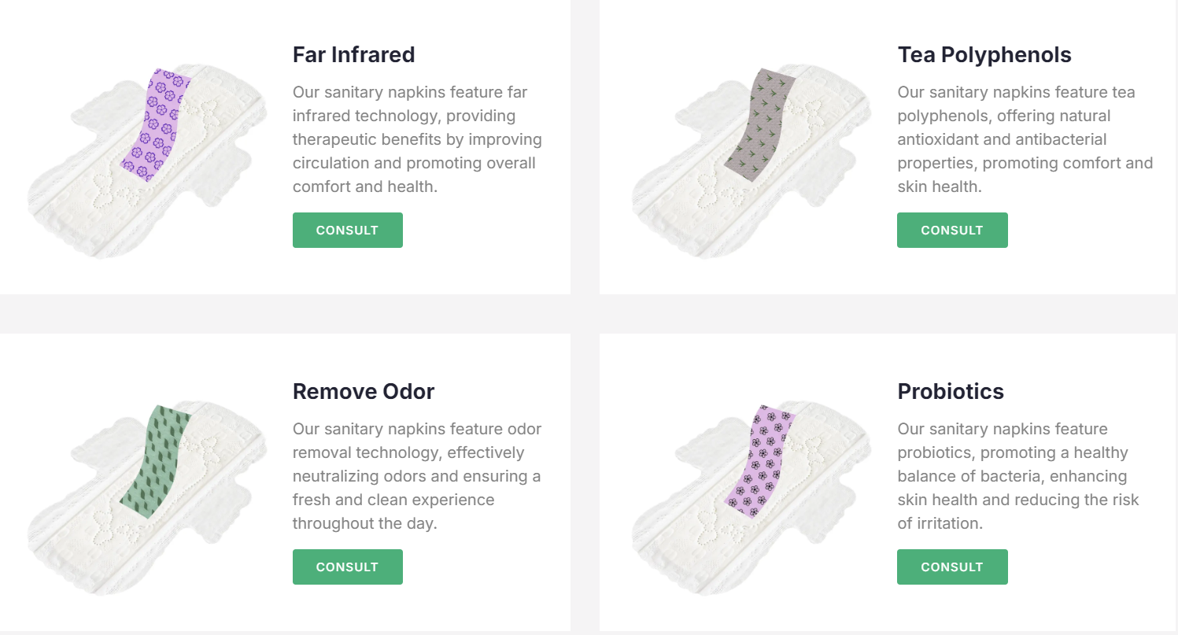Click the far infrared technology description paragraph
This screenshot has width=1178, height=635.
click(x=417, y=139)
